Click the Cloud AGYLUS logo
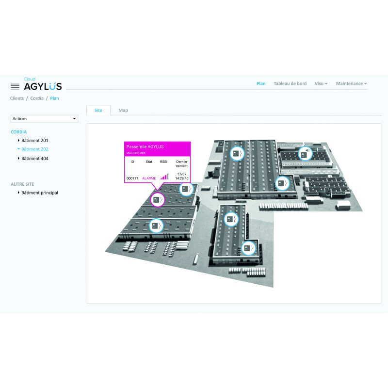The height and width of the screenshot is (388, 388). [x=43, y=85]
